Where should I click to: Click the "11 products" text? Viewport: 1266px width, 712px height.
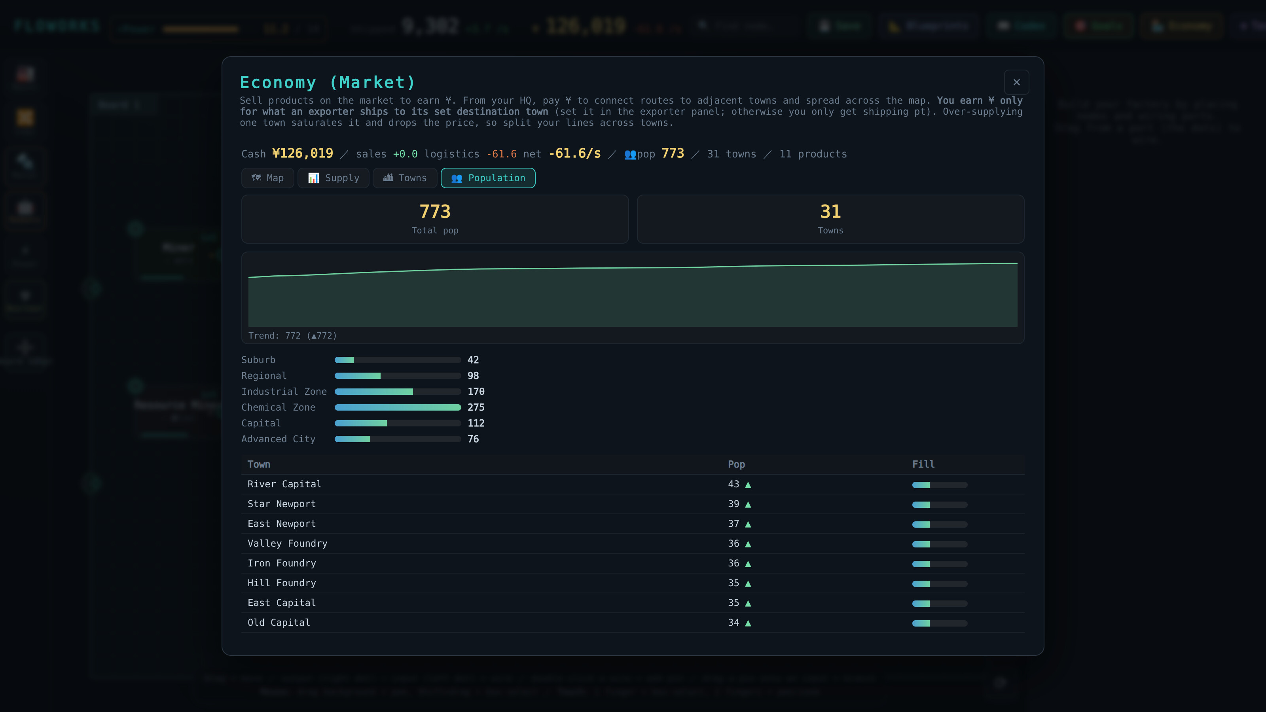point(813,154)
